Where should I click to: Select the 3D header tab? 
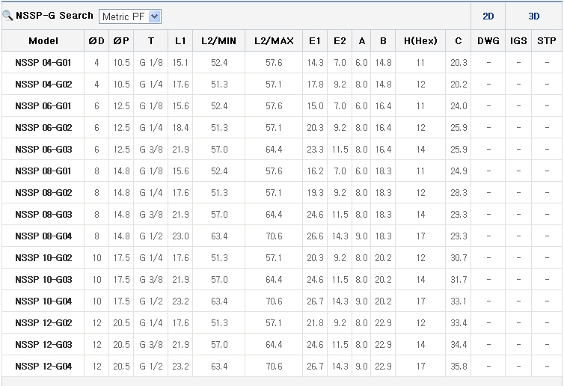[x=533, y=16]
